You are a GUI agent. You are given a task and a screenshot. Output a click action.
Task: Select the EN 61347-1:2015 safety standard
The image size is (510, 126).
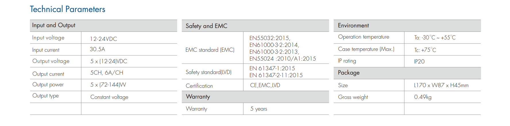272,68
